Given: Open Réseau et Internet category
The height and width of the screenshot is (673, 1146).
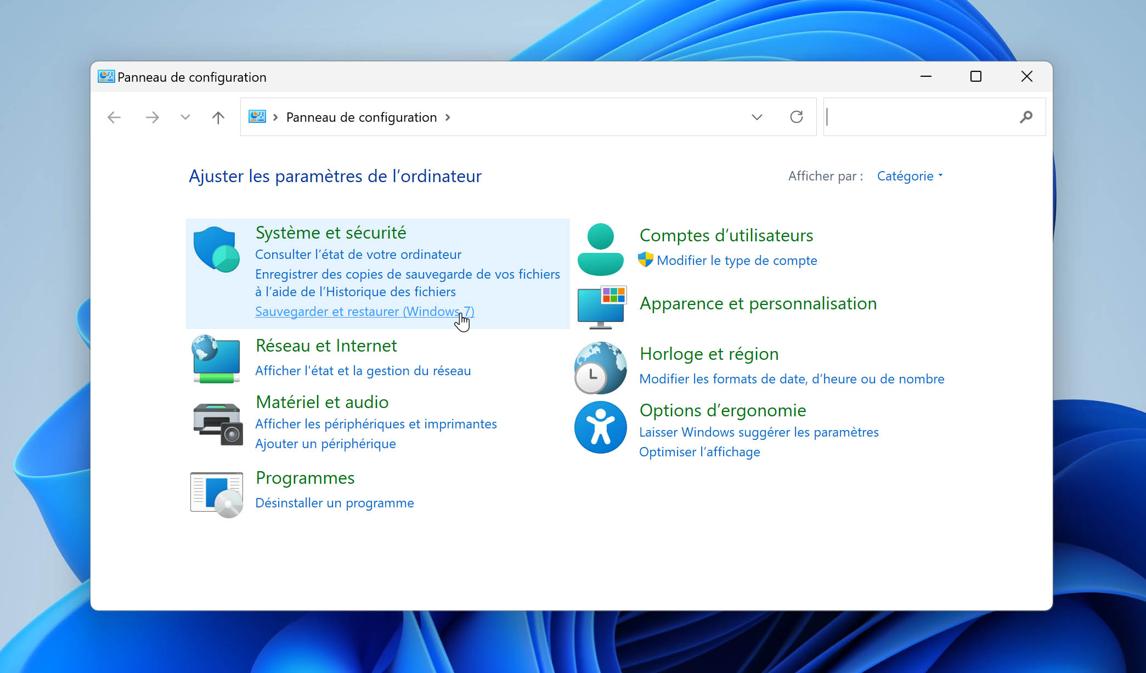Looking at the screenshot, I should point(326,346).
